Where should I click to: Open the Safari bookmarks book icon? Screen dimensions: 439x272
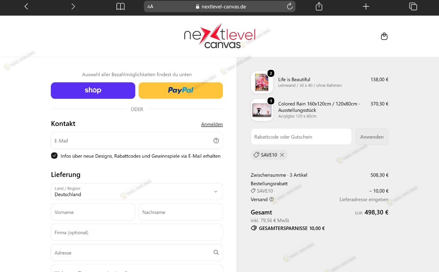121,6
